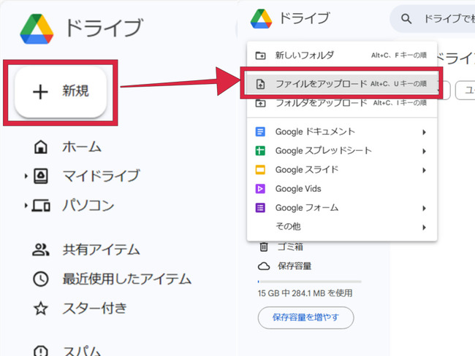Open 最近使用したアイテム list
This screenshot has height=356, width=475.
coord(127,279)
